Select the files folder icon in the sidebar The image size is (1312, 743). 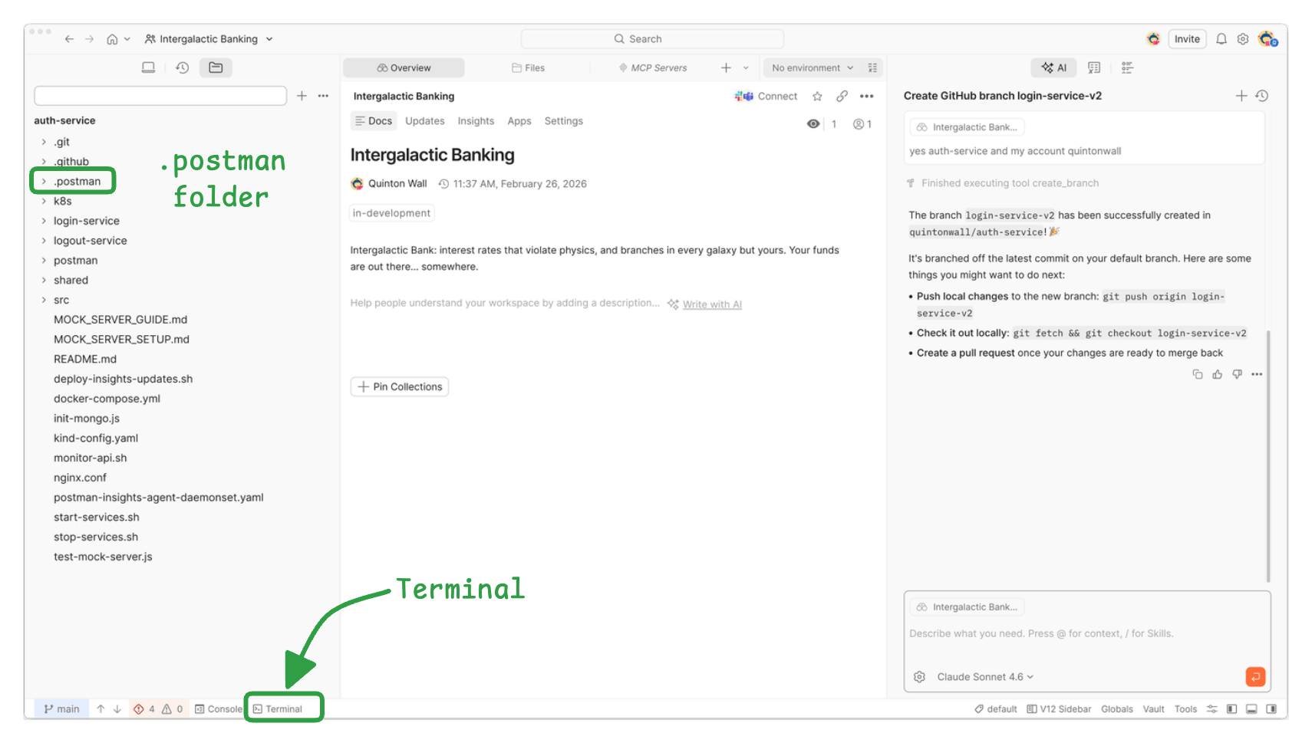(x=216, y=67)
